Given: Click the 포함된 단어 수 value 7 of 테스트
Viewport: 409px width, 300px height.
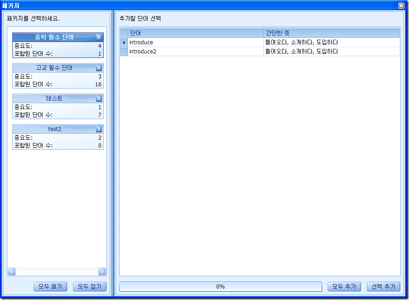Looking at the screenshot, I should (100, 115).
